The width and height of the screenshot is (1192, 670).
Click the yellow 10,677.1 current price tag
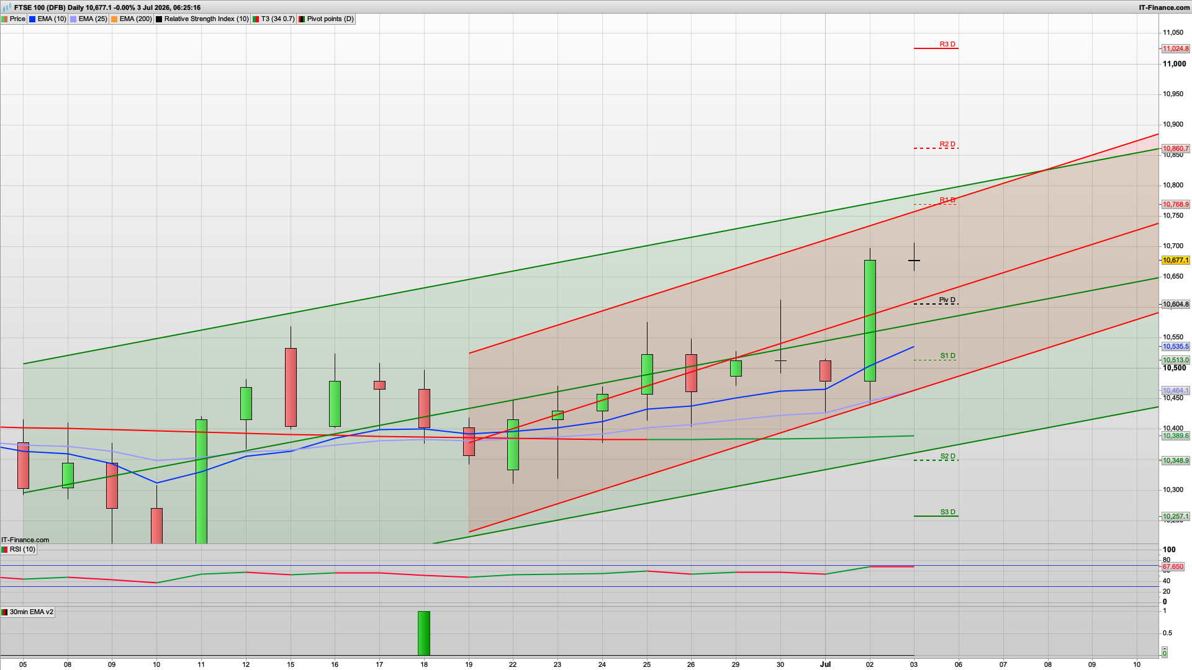pyautogui.click(x=1176, y=261)
